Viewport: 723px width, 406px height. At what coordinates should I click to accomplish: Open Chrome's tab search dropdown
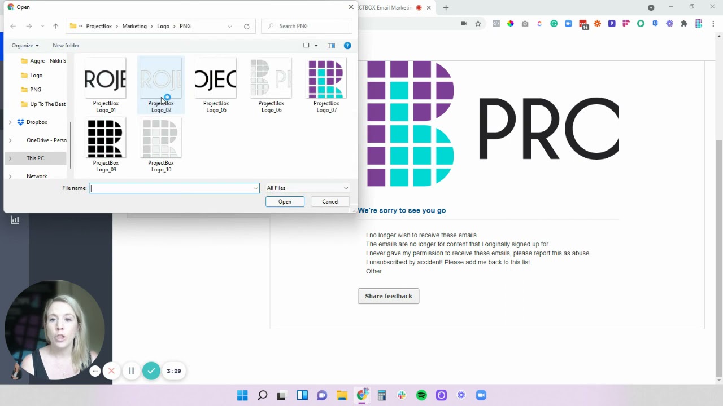pos(651,7)
